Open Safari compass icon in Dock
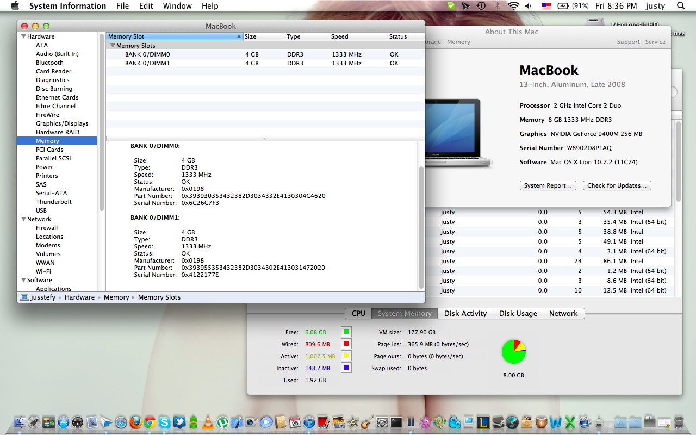This screenshot has width=696, height=435. coord(121,422)
